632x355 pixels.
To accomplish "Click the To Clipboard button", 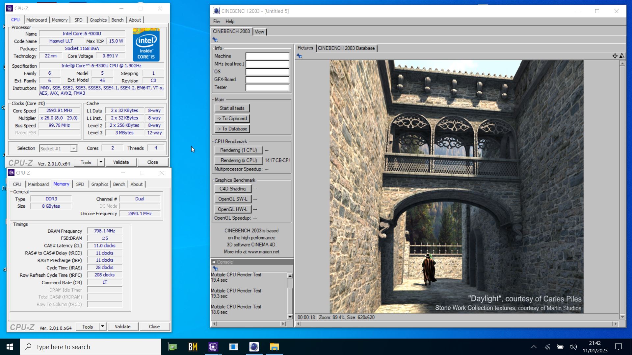I will 232,118.
